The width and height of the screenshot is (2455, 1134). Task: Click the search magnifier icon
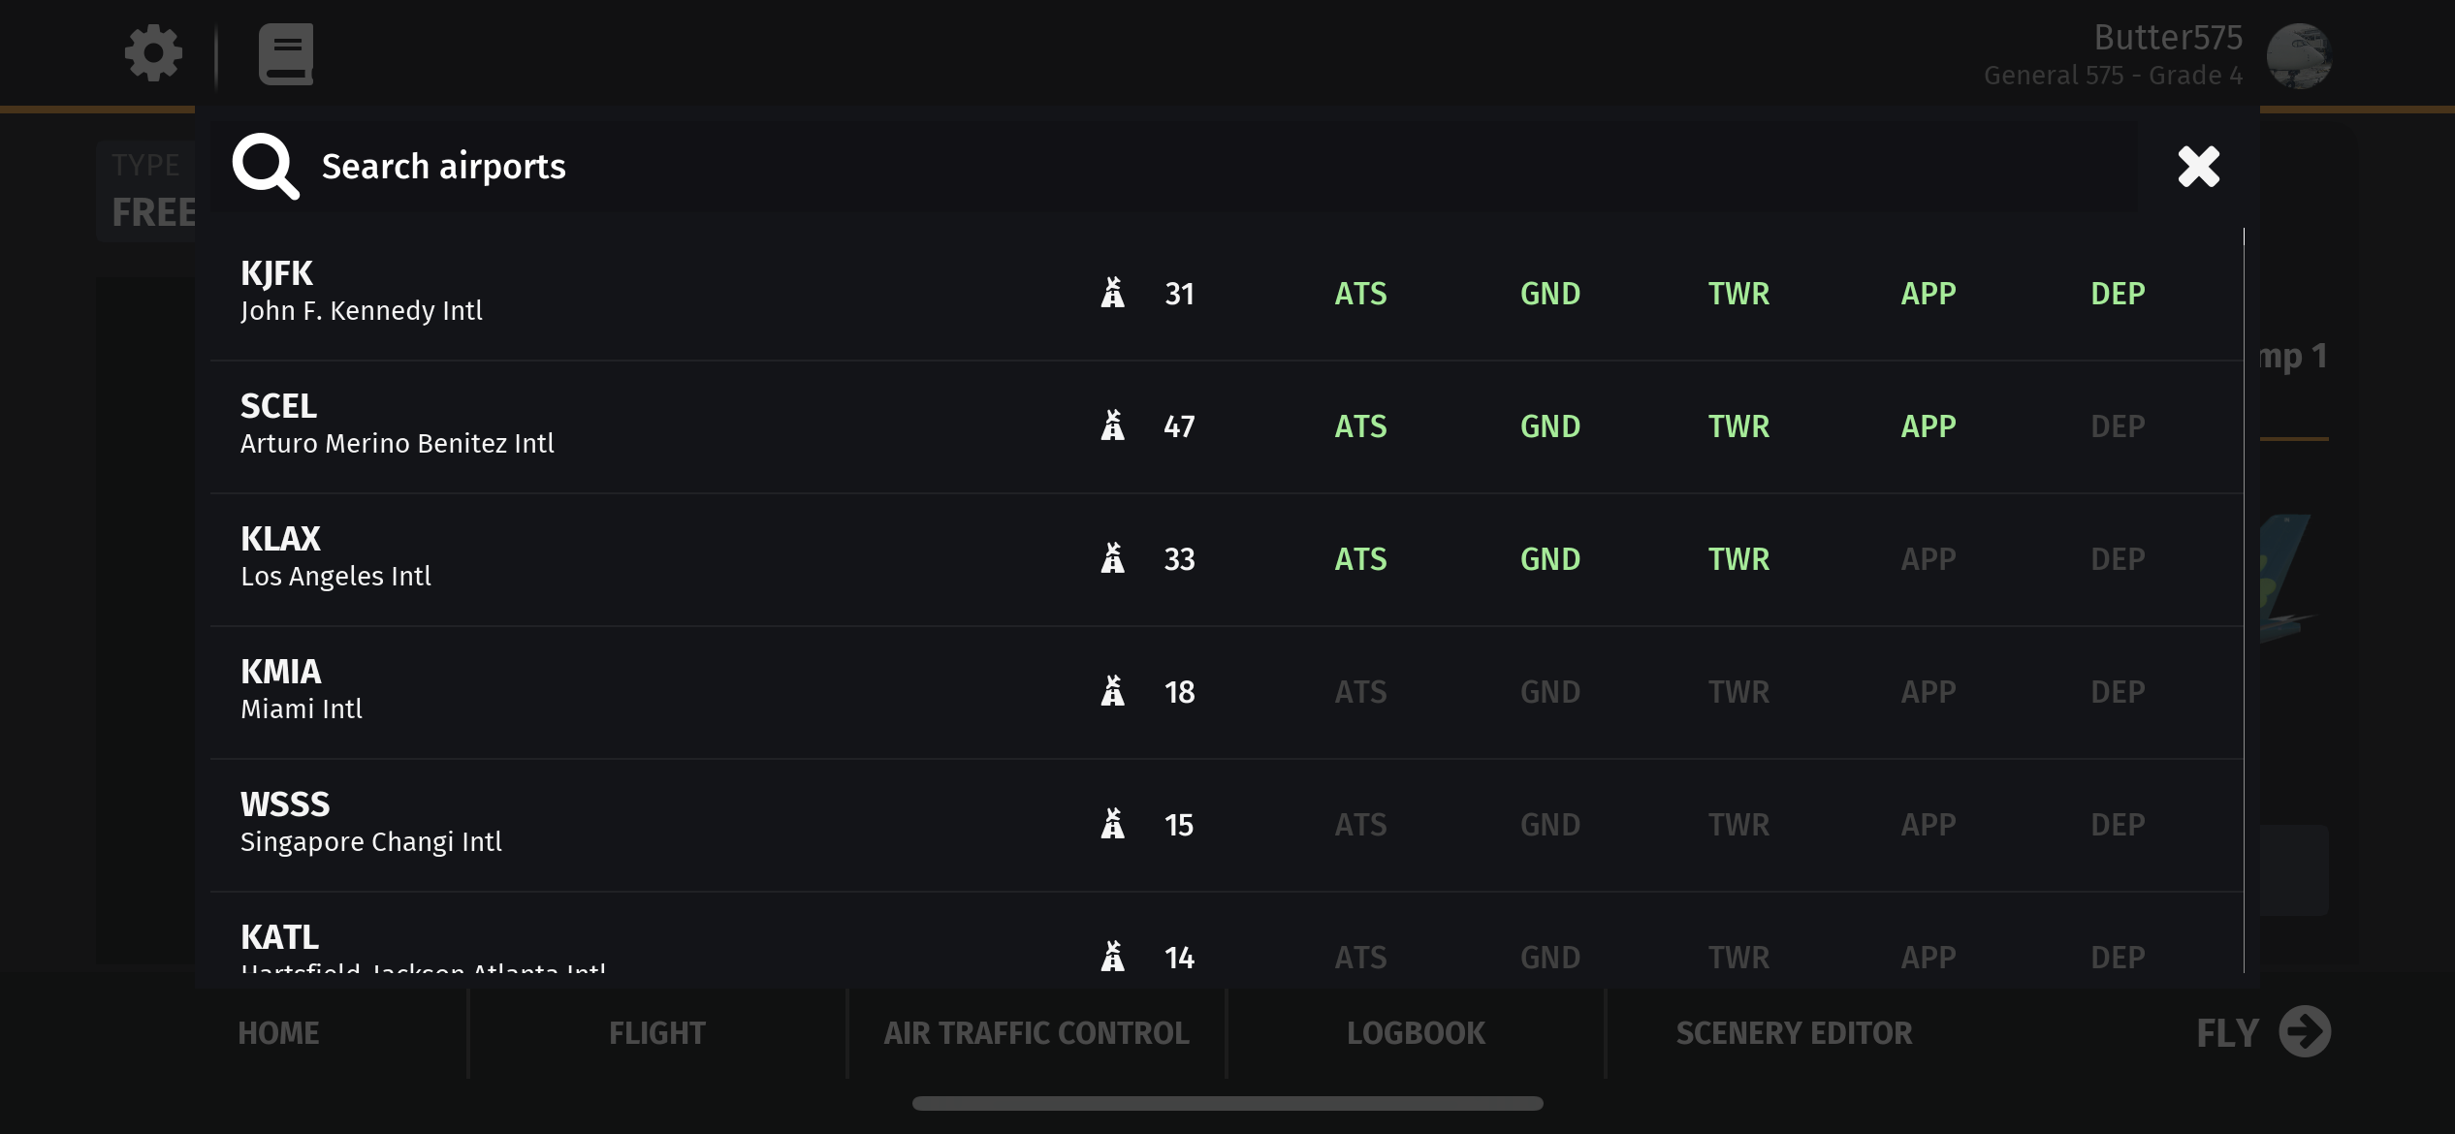click(x=265, y=167)
